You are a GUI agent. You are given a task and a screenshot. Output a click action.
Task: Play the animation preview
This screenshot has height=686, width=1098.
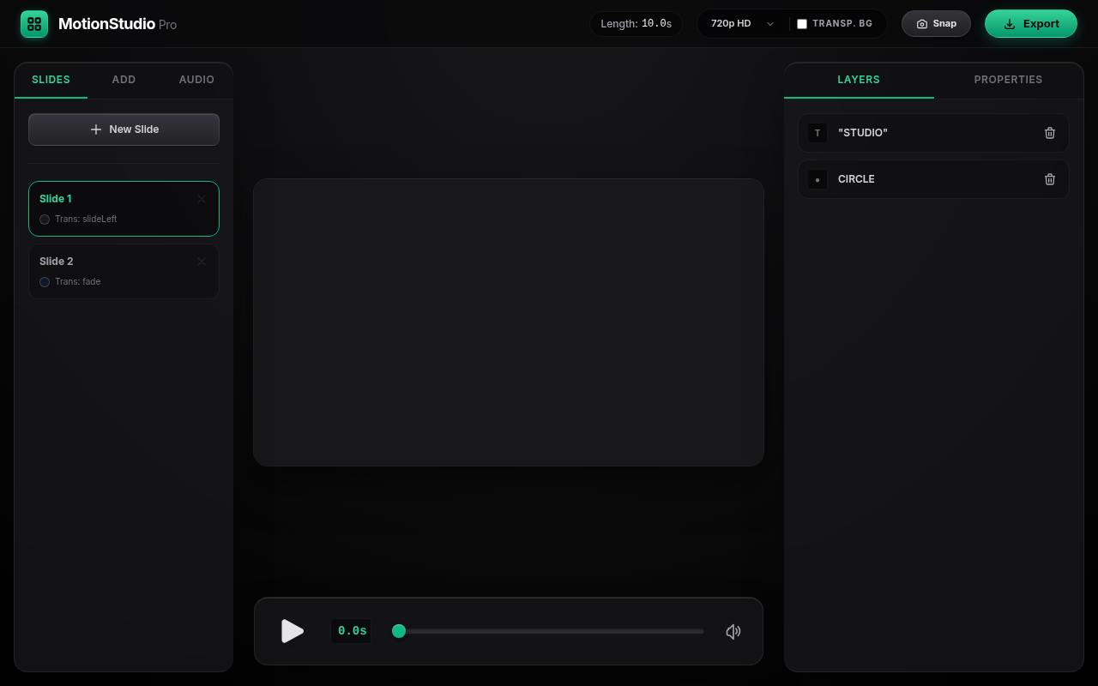coord(293,631)
